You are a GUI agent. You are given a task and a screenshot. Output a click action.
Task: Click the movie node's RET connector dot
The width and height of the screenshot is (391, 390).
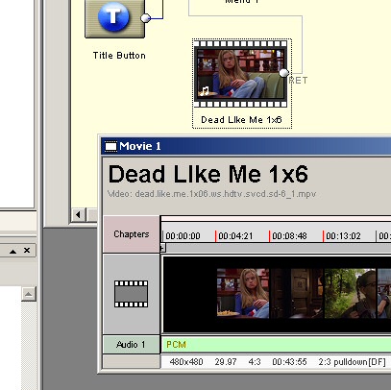click(x=283, y=73)
